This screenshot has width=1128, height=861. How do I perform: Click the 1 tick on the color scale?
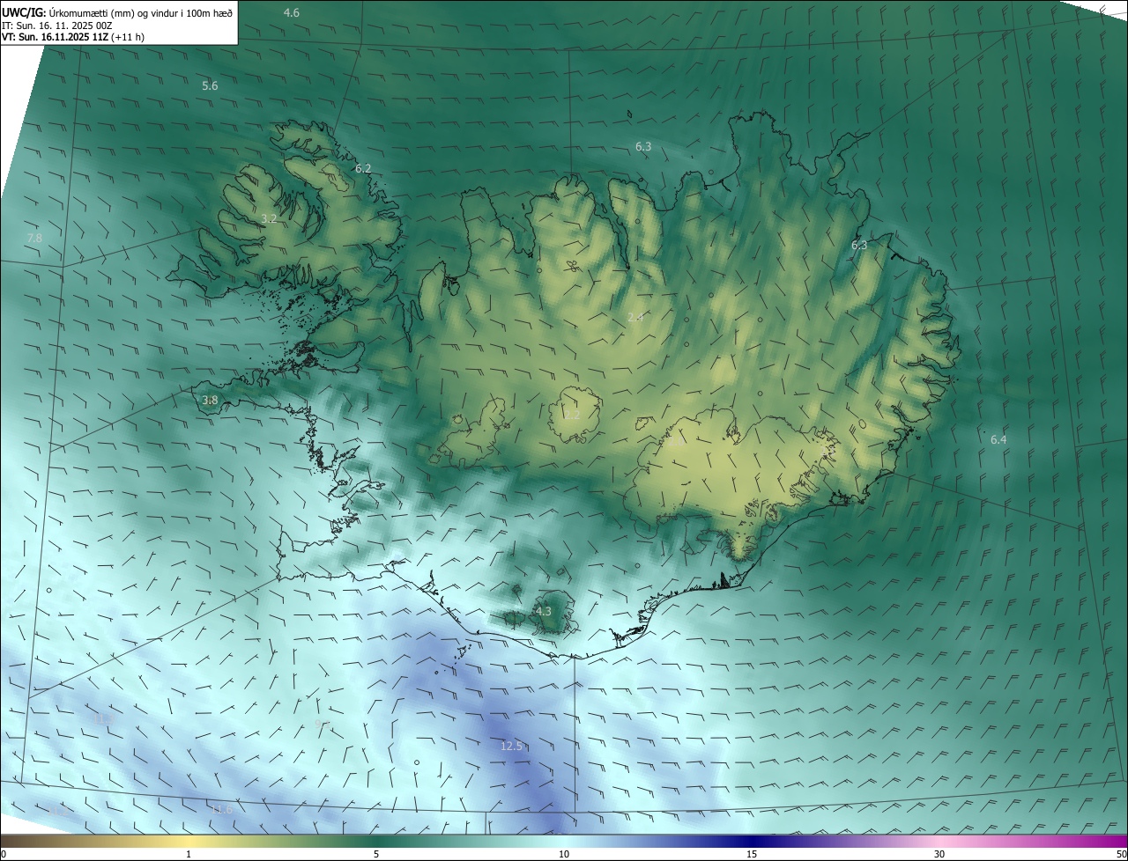[x=189, y=854]
